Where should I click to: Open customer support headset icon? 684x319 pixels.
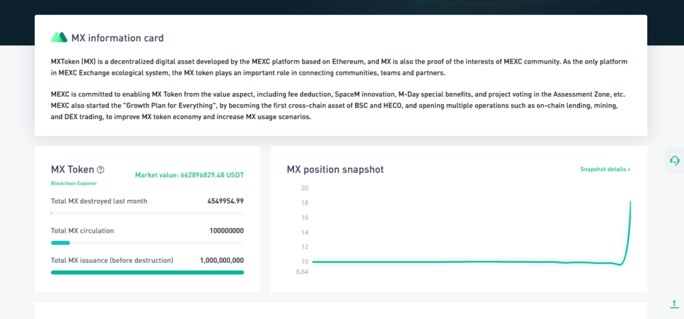coord(674,161)
